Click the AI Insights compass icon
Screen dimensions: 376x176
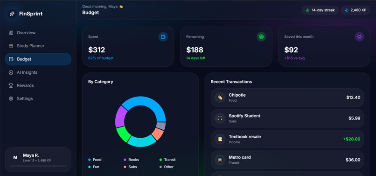point(11,72)
